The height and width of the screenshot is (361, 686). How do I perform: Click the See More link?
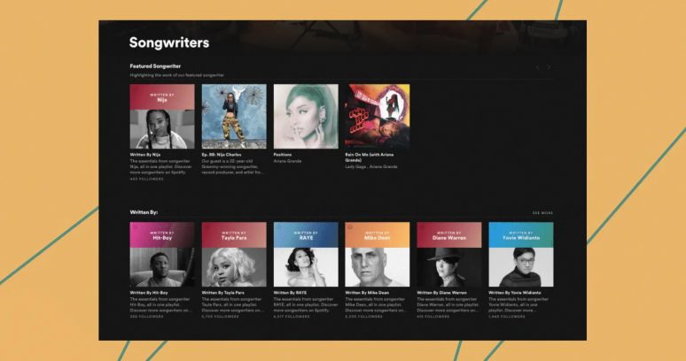(542, 213)
